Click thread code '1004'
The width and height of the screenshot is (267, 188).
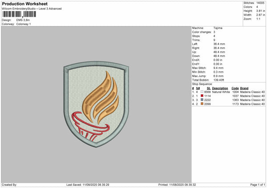pos(235,92)
